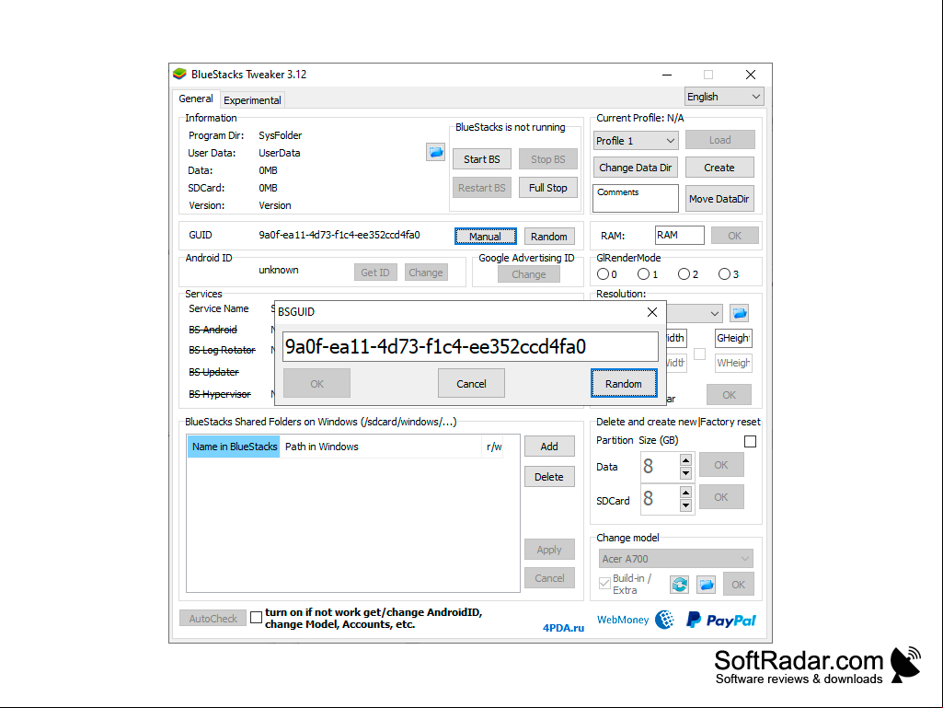Open the English language dropdown
Screen dimensions: 943x708
(724, 97)
